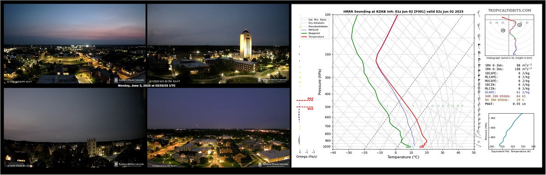Viewport: 546px width, 175px height.
Task: Click the Northern Illinois University logo in top-left webcam
Action: (x=129, y=80)
